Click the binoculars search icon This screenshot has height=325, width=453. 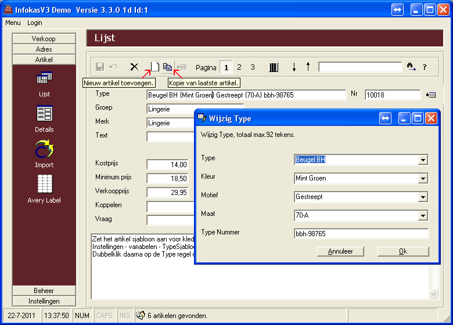coord(411,67)
